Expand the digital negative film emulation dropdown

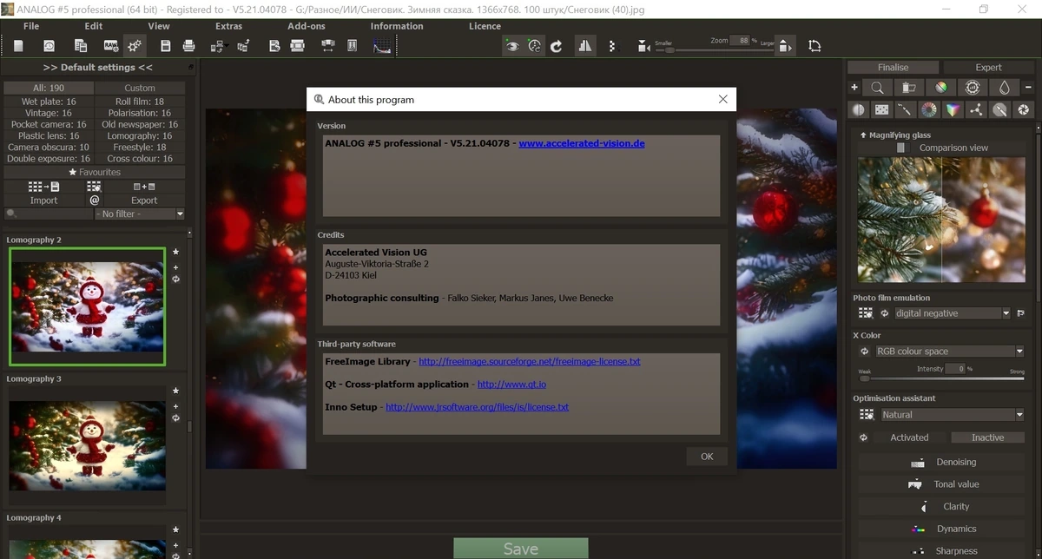click(x=953, y=313)
